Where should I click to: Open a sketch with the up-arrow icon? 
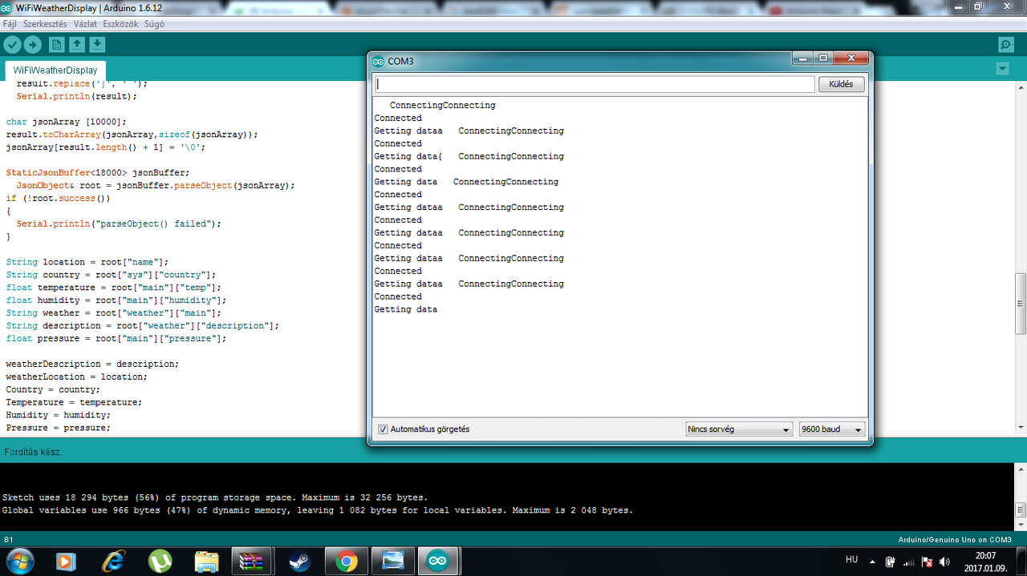point(77,45)
